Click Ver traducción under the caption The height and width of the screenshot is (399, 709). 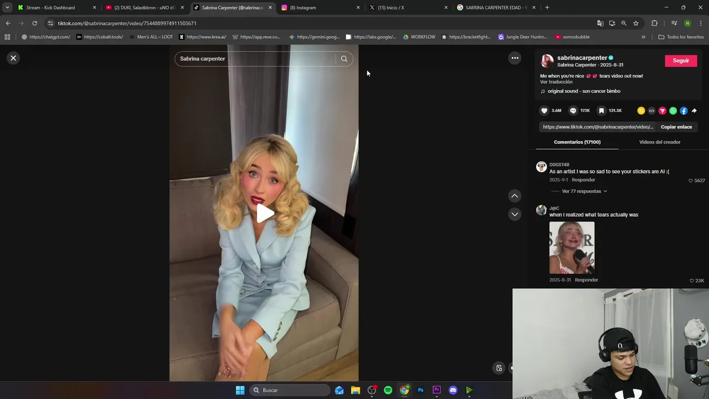point(556,82)
